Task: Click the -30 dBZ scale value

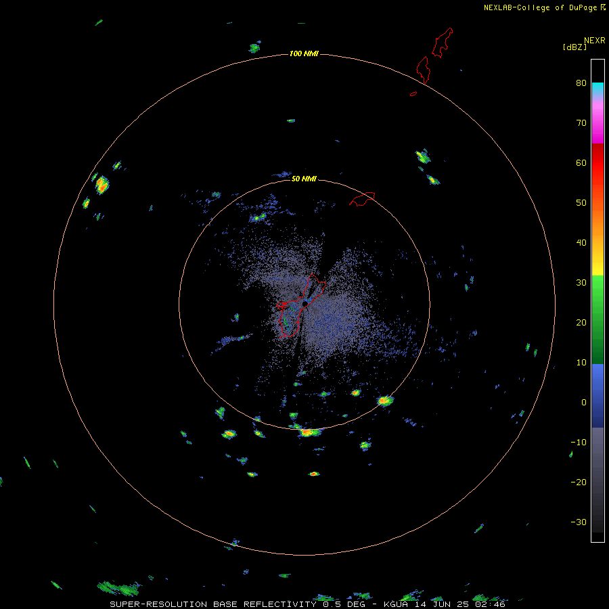Action: coord(579,522)
